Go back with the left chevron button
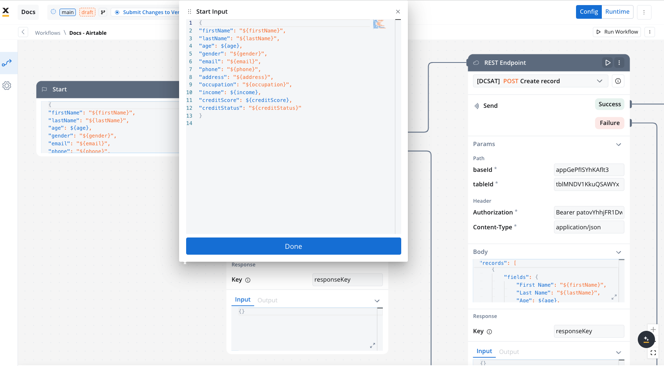Image resolution: width=664 pixels, height=366 pixels. pos(23,32)
